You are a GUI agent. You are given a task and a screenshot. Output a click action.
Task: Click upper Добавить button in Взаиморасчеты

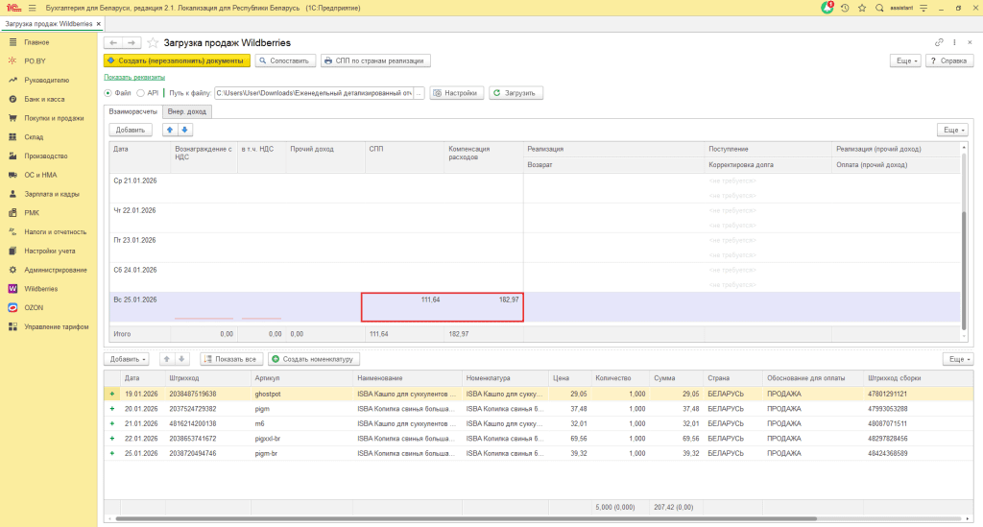pos(131,130)
